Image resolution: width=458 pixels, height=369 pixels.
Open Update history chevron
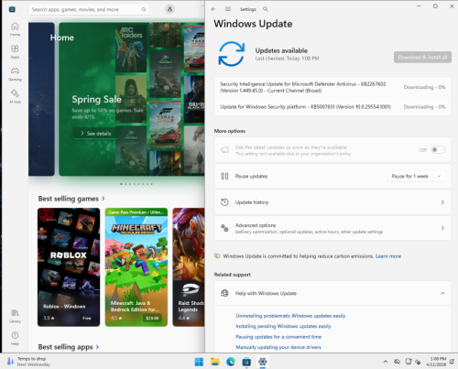(442, 202)
